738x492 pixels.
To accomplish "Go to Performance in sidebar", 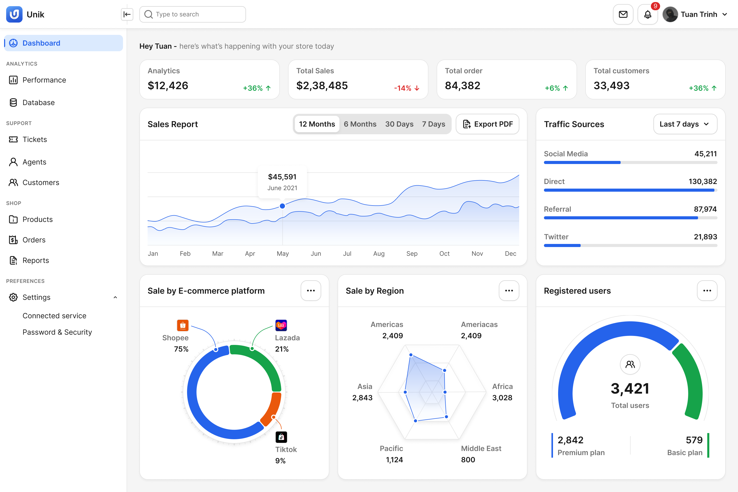I will (x=44, y=80).
